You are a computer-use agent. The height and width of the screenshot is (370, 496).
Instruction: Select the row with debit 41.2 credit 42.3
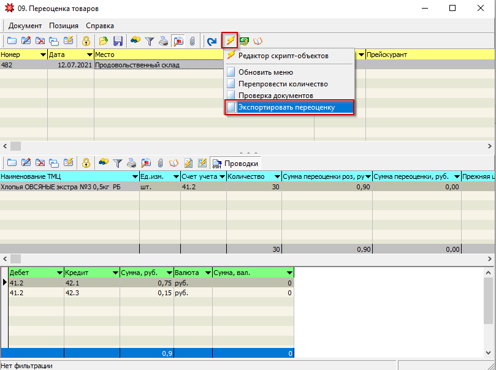[92, 293]
